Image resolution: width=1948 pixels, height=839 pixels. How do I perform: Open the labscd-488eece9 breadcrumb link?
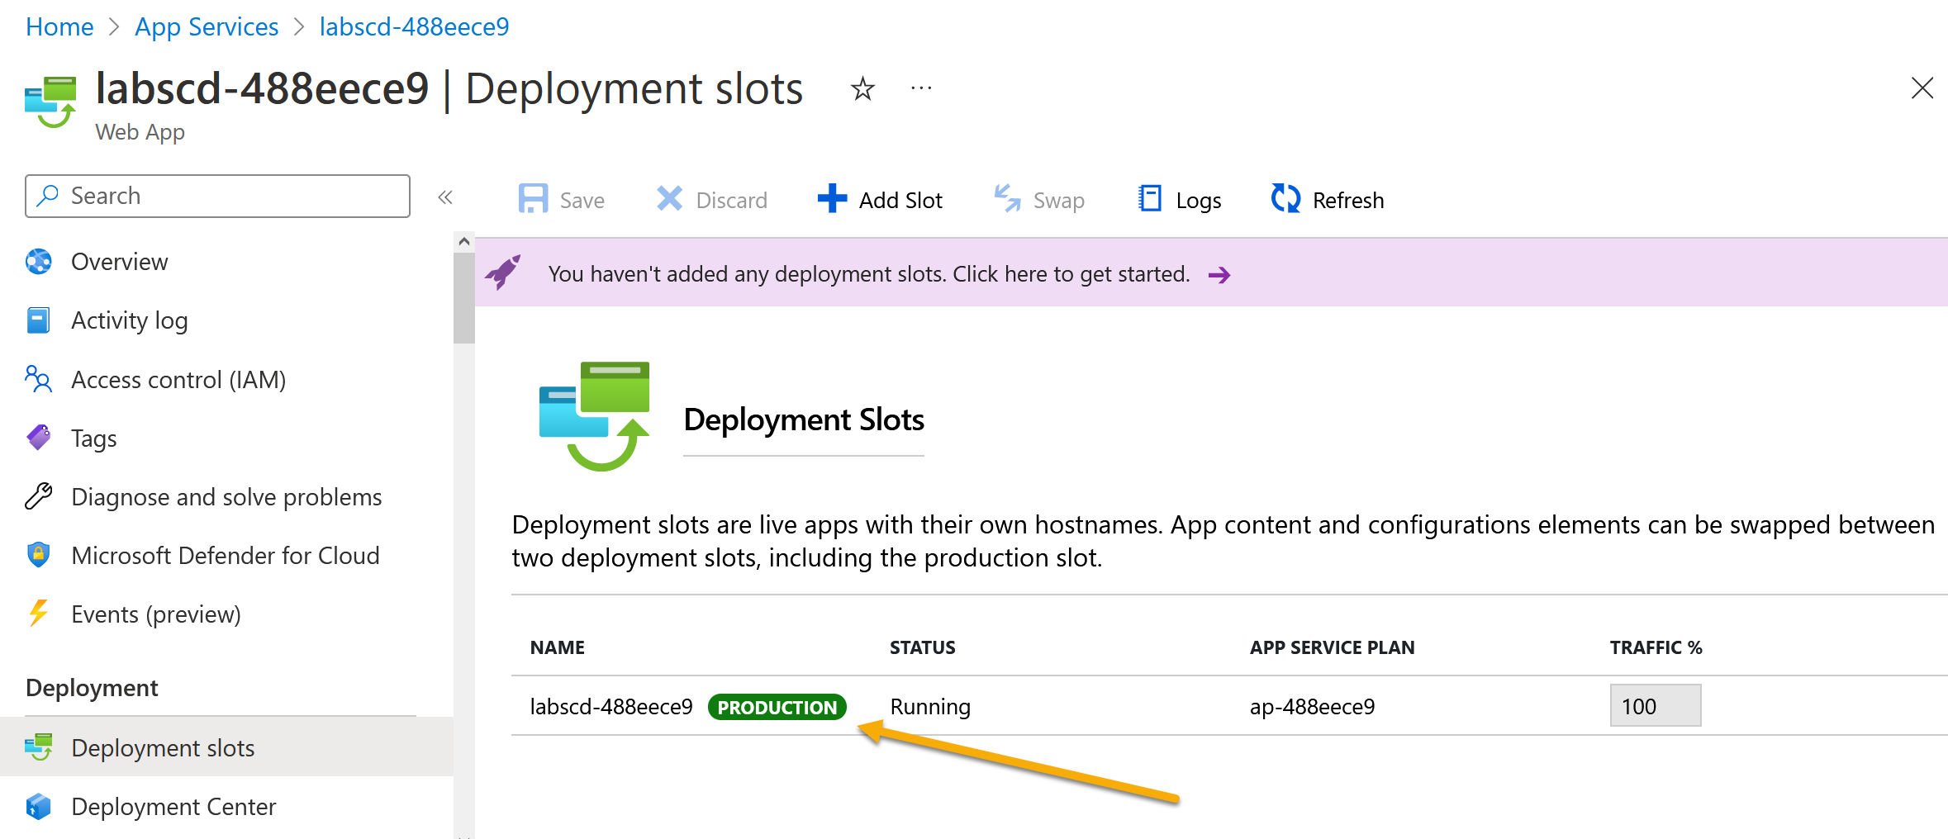pyautogui.click(x=414, y=27)
